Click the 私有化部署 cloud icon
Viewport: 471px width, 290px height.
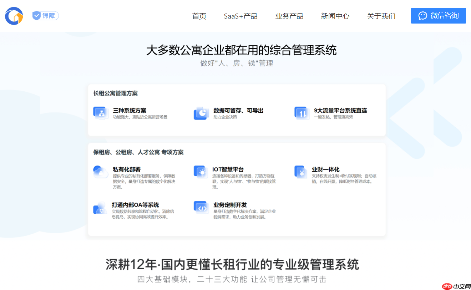click(x=100, y=171)
